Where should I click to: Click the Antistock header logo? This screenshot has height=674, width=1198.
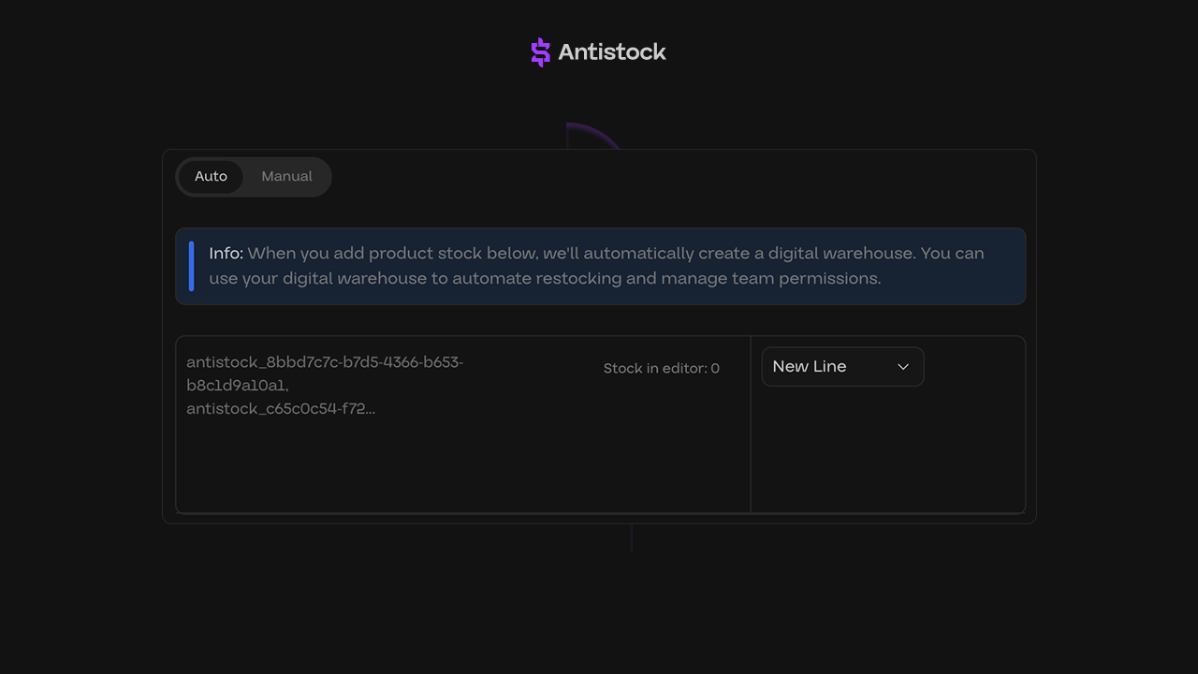click(597, 51)
